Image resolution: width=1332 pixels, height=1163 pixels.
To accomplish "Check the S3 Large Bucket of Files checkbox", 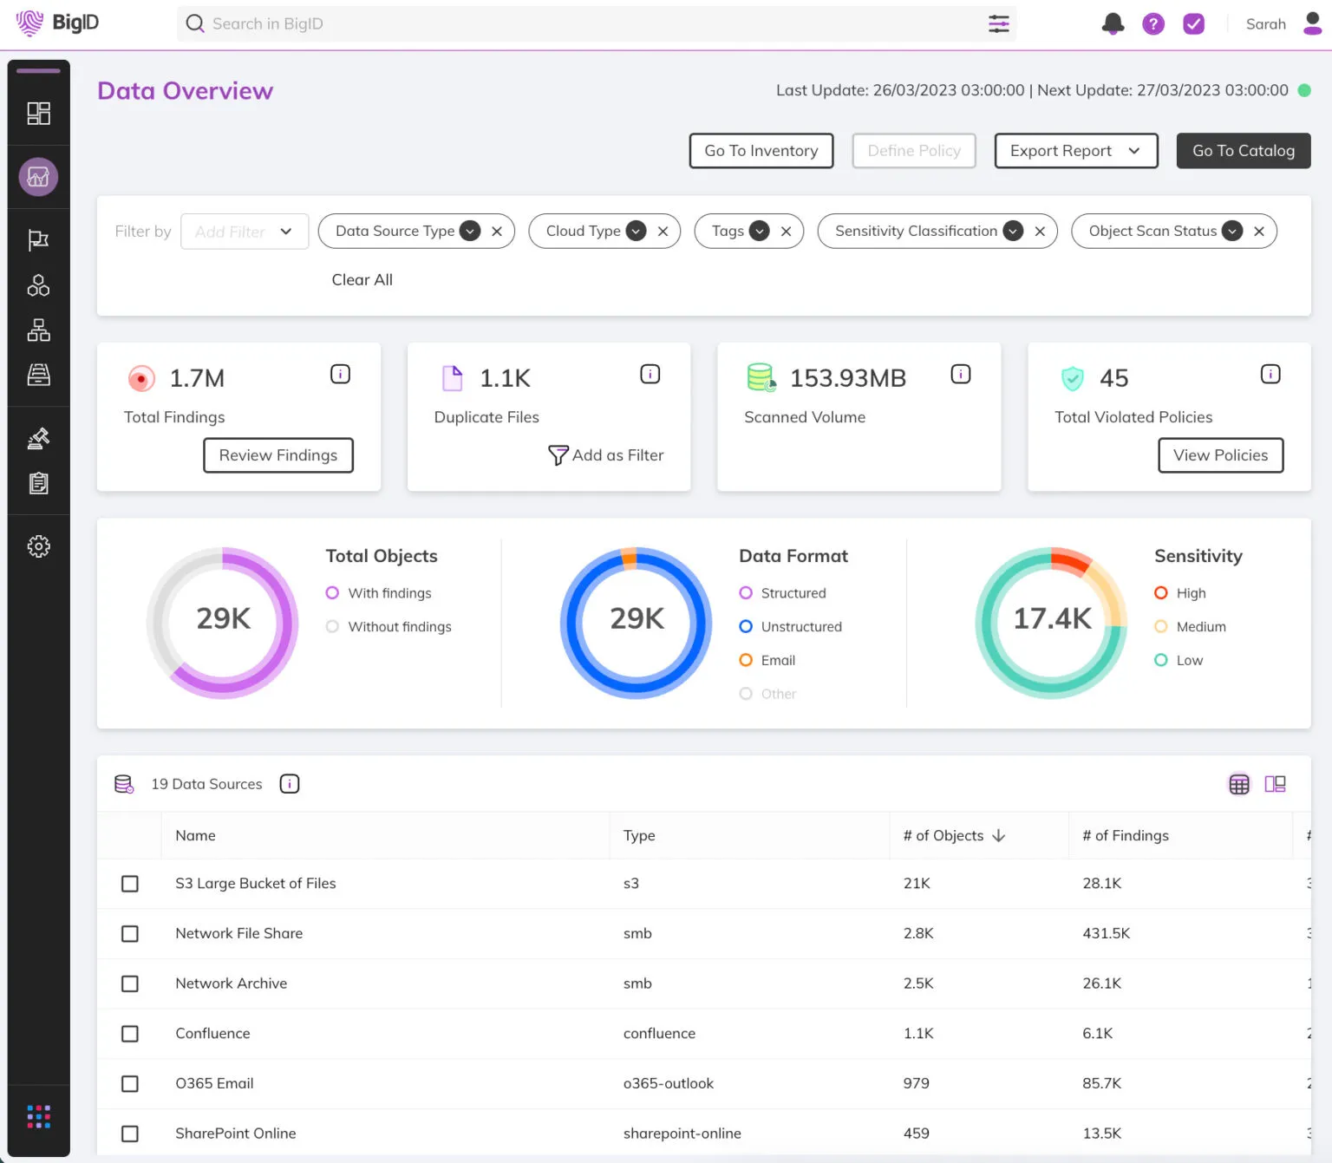I will (130, 884).
